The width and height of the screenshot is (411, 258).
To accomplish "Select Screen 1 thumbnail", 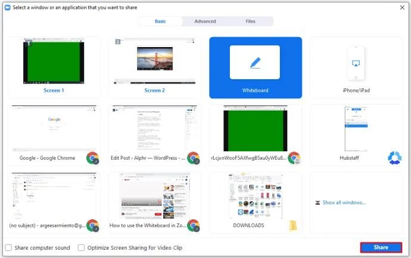I will click(x=54, y=68).
